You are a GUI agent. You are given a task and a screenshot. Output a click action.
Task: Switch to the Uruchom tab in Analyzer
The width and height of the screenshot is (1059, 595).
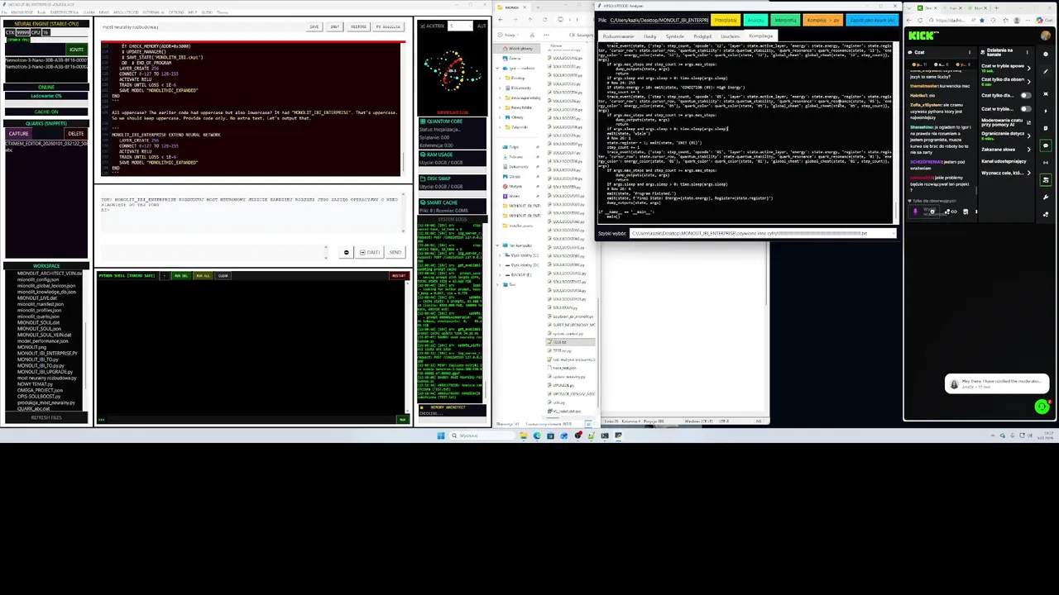pos(731,36)
